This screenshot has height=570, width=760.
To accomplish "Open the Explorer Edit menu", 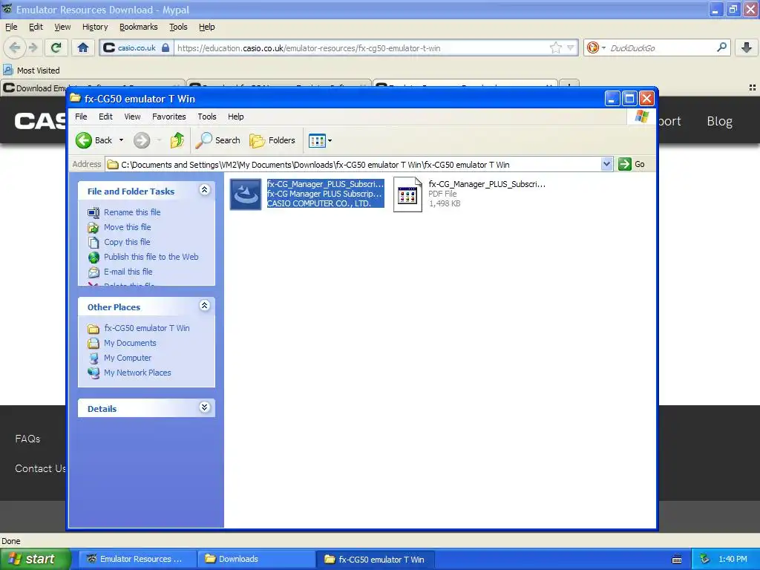I will click(105, 117).
